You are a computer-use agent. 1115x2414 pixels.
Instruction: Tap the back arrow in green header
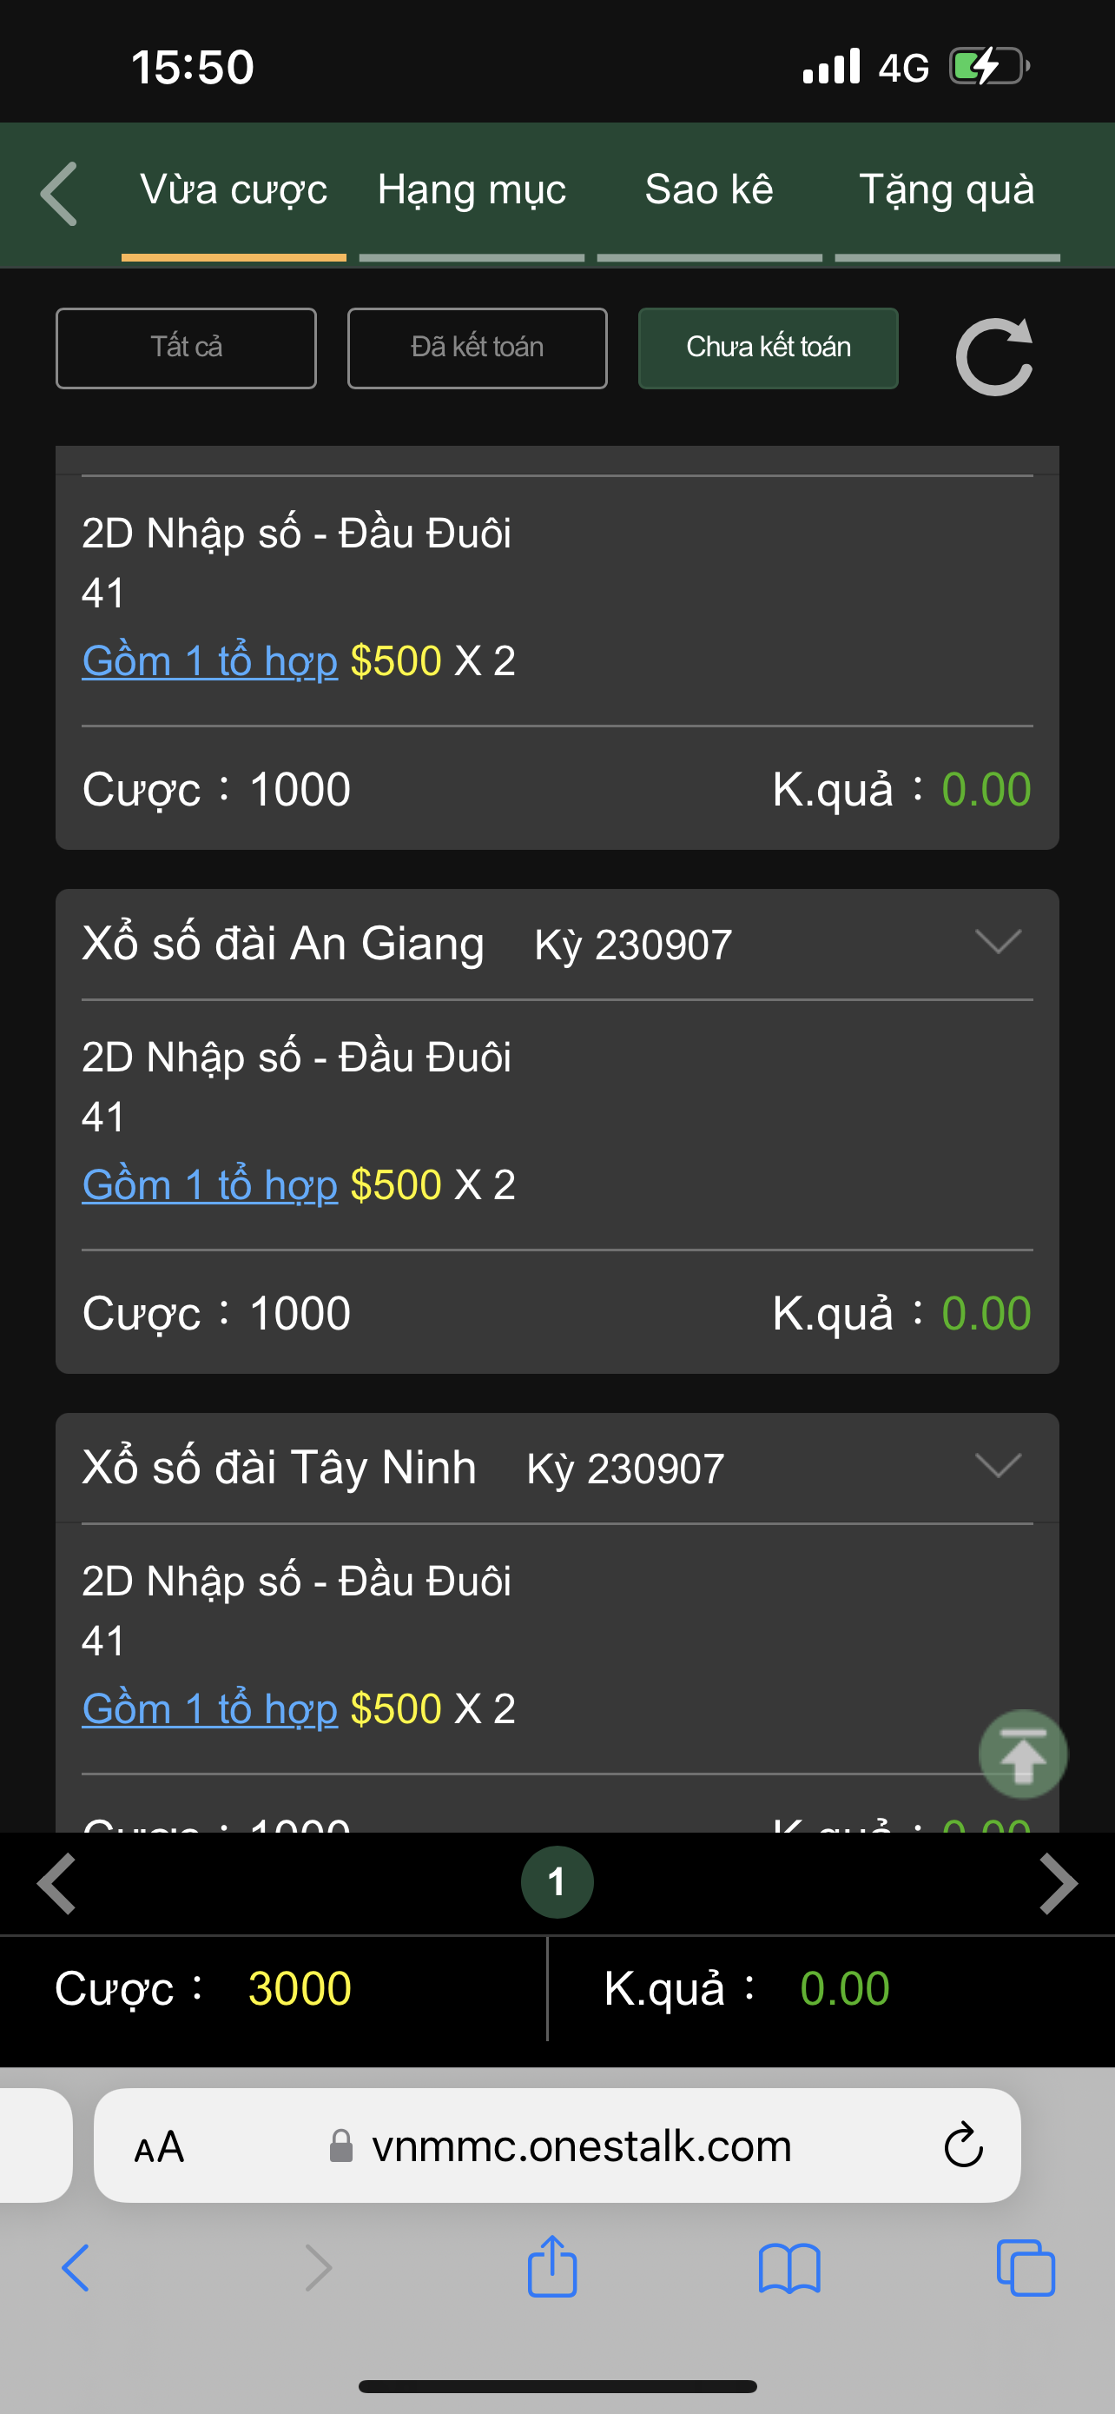[x=60, y=194]
